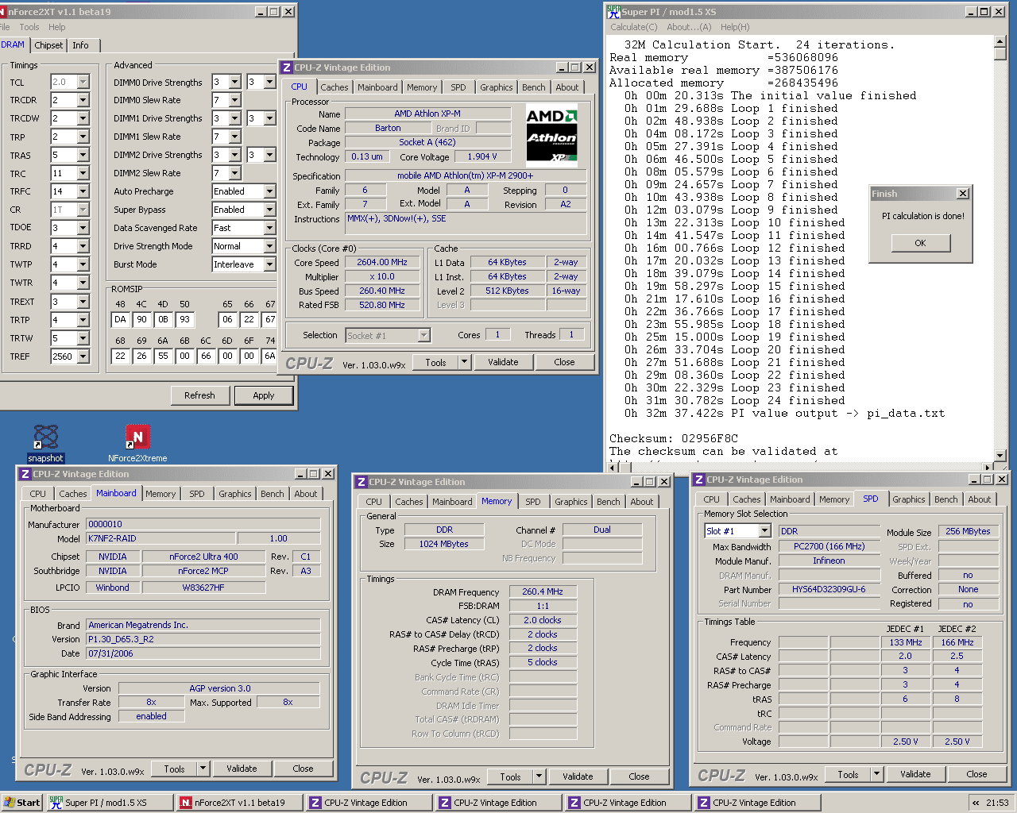Click the Code Name value Barton
This screenshot has width=1017, height=813.
point(388,128)
